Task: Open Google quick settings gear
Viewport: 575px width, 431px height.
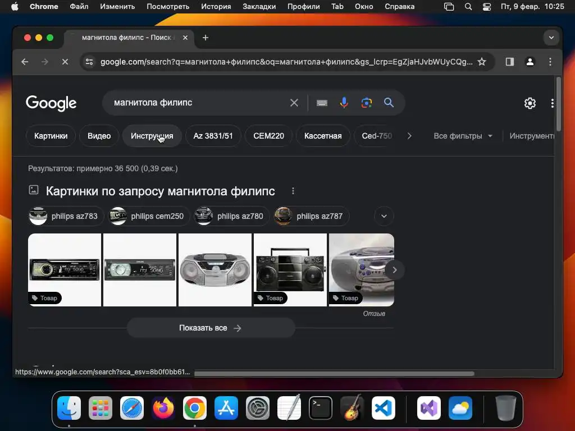Action: coord(530,103)
